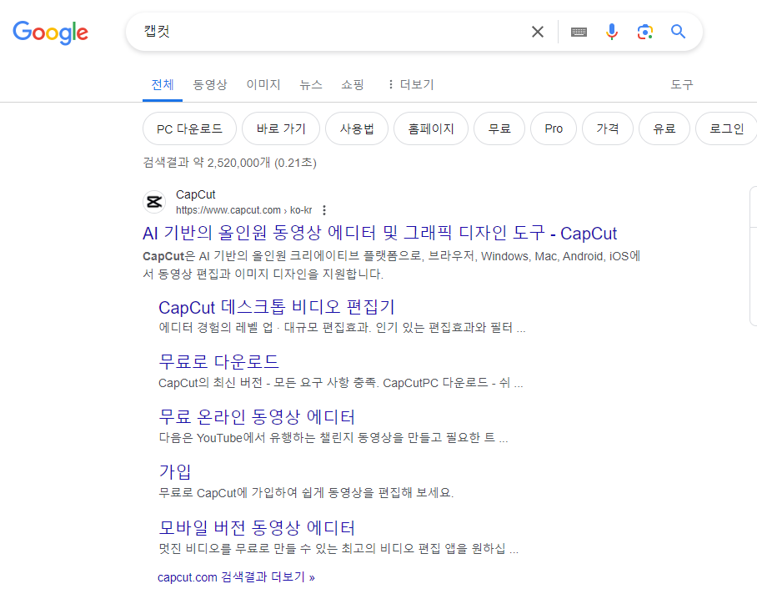Open the on-screen keyboard input tool

[579, 32]
